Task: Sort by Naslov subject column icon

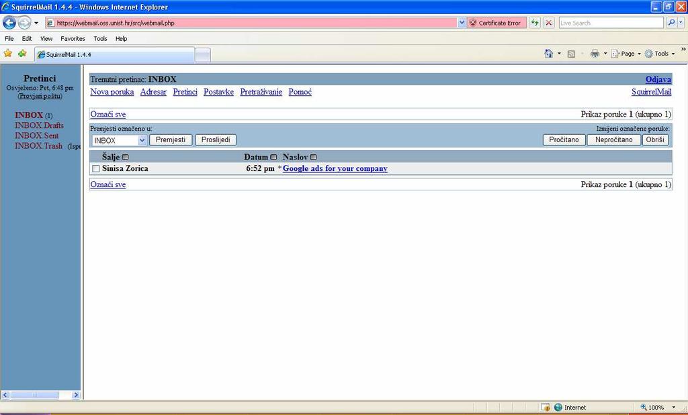Action: 313,157
